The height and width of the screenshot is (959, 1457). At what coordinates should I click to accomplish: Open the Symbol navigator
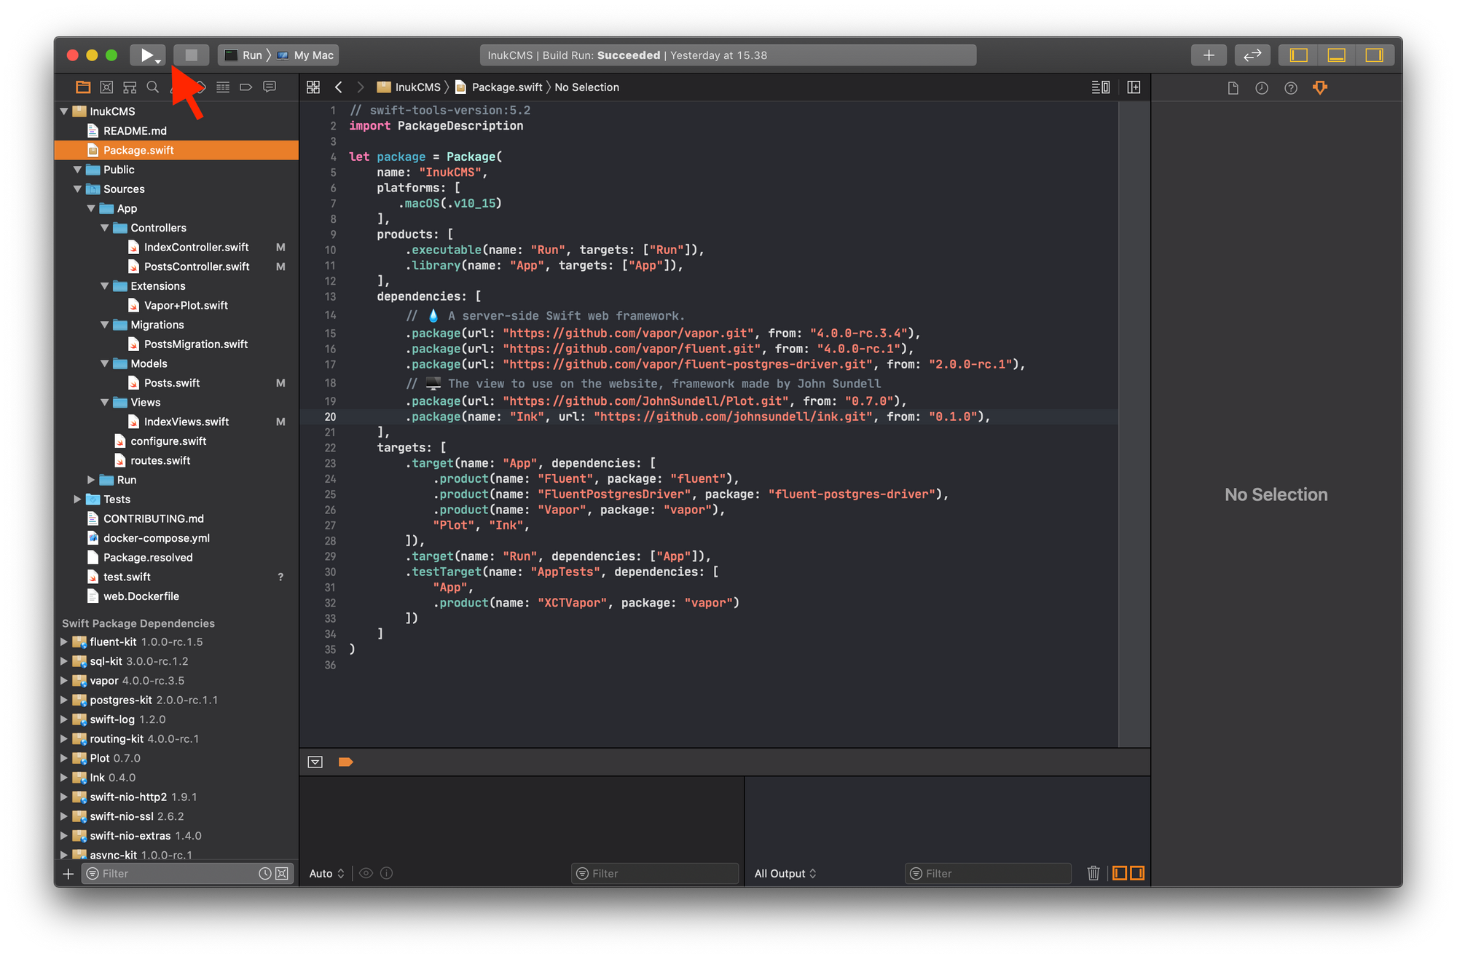(x=130, y=87)
